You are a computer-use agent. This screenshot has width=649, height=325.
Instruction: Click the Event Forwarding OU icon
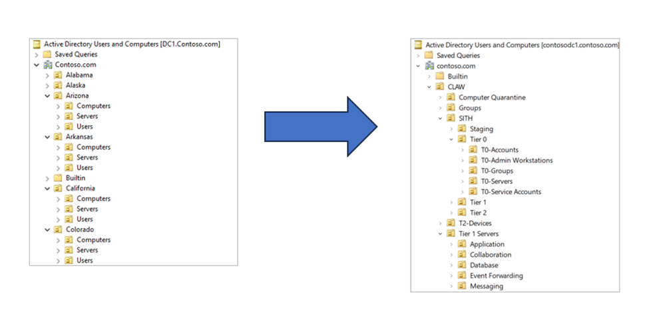point(462,275)
